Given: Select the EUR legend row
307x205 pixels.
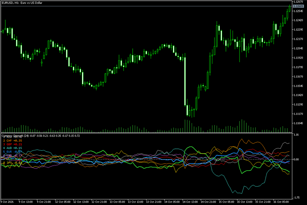Looking at the screenshot, I should (x=13, y=152).
